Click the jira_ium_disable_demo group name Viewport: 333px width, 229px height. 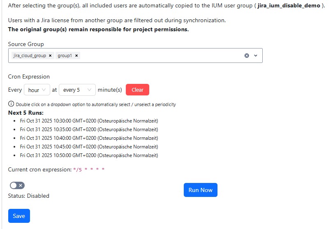[284, 4]
